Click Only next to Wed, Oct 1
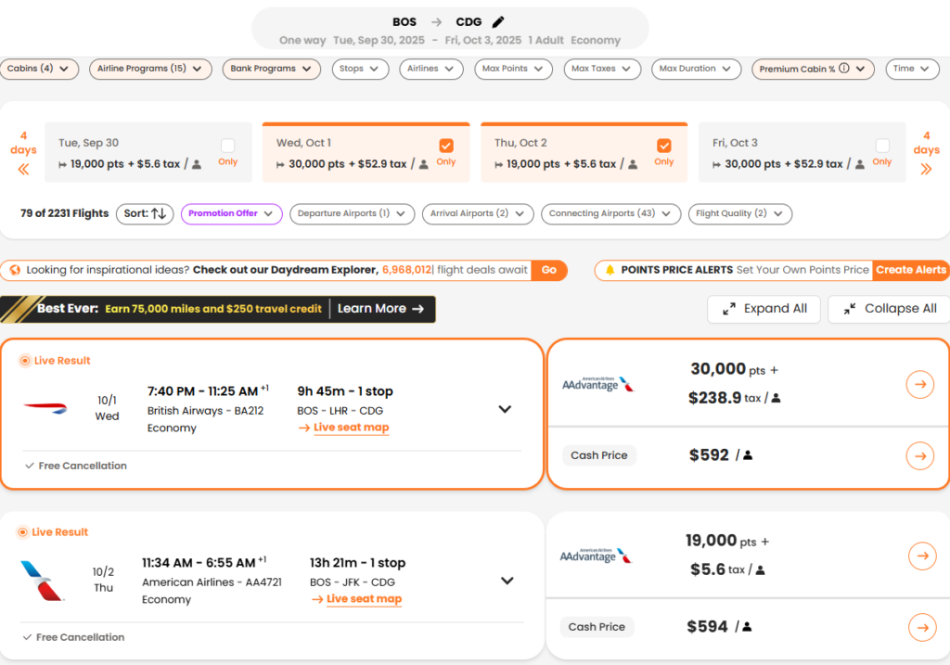 coord(446,161)
